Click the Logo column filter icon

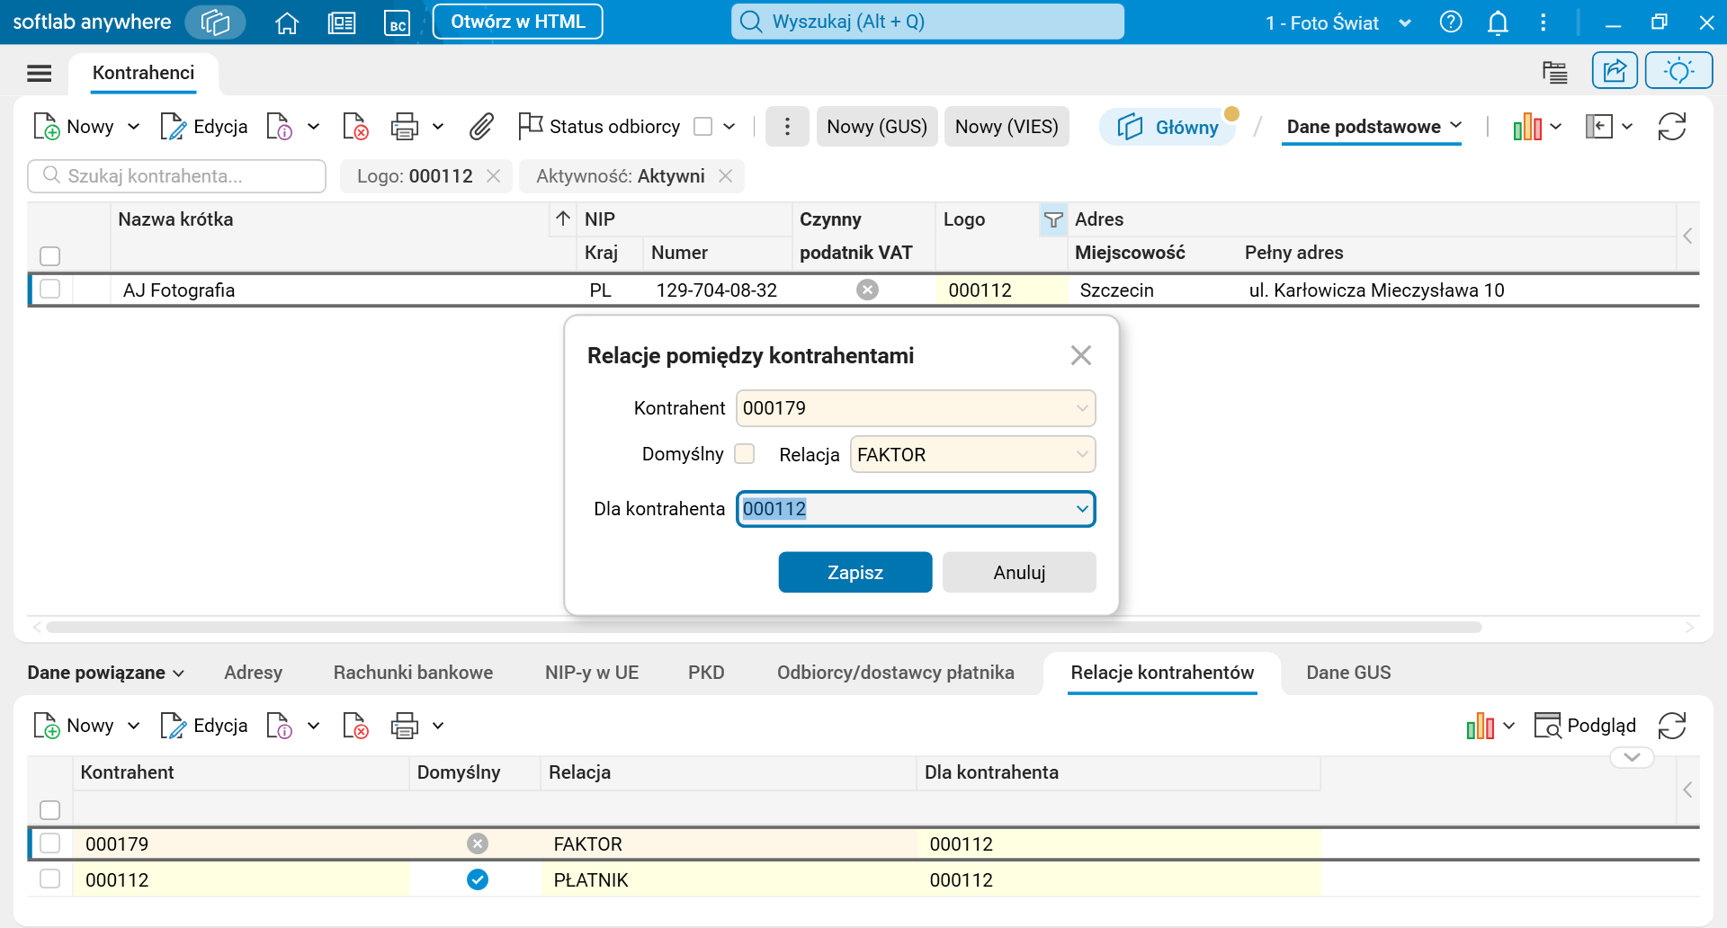1053,219
